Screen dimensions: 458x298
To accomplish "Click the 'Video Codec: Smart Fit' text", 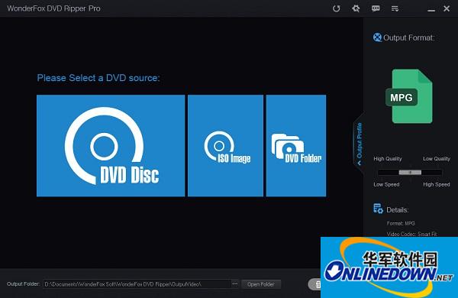I will click(412, 234).
